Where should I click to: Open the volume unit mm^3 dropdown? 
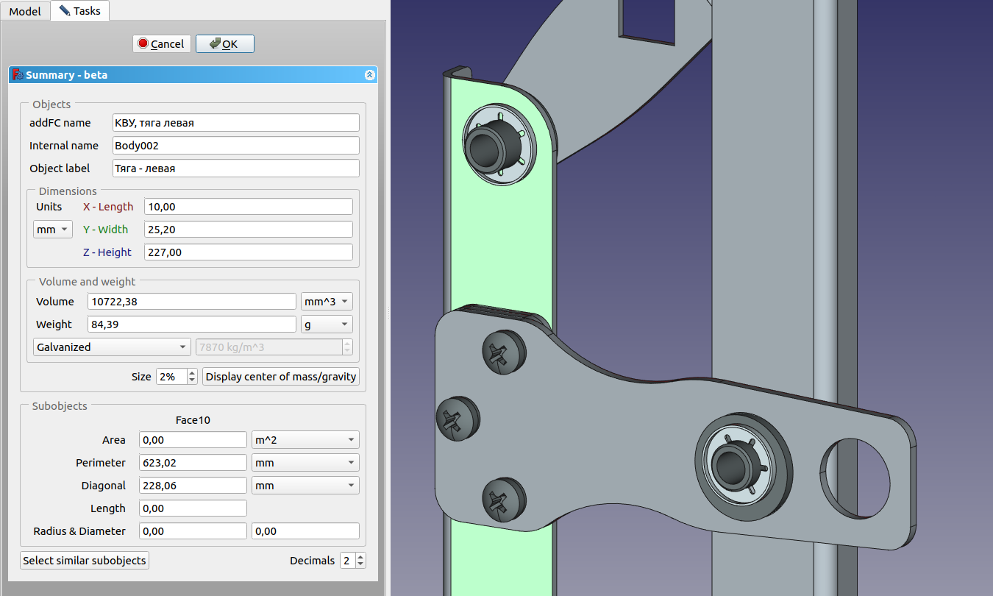click(x=327, y=302)
